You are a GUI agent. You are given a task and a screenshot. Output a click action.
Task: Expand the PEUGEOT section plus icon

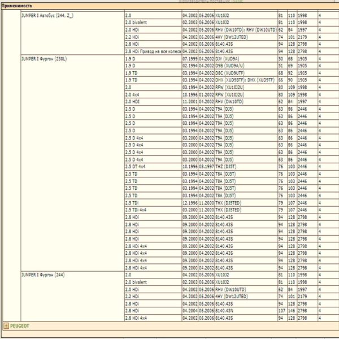[6, 326]
